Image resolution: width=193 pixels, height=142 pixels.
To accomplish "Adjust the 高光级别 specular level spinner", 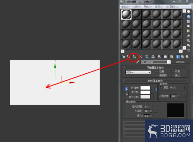I will (x=151, y=106).
